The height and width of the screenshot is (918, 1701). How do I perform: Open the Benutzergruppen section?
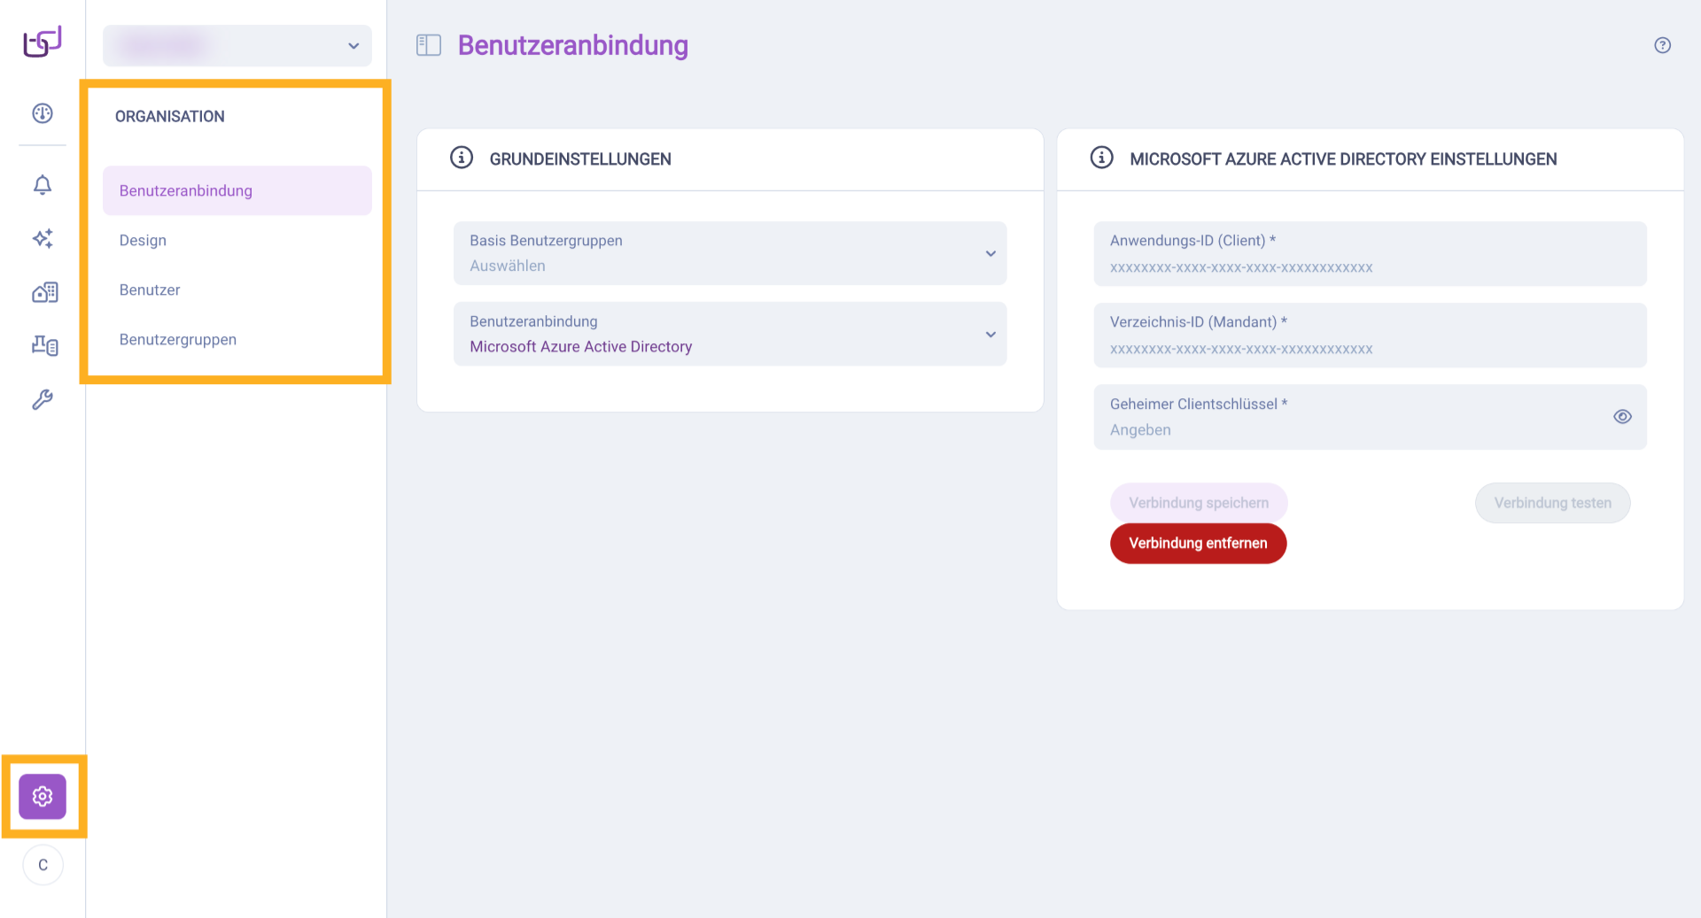click(178, 339)
